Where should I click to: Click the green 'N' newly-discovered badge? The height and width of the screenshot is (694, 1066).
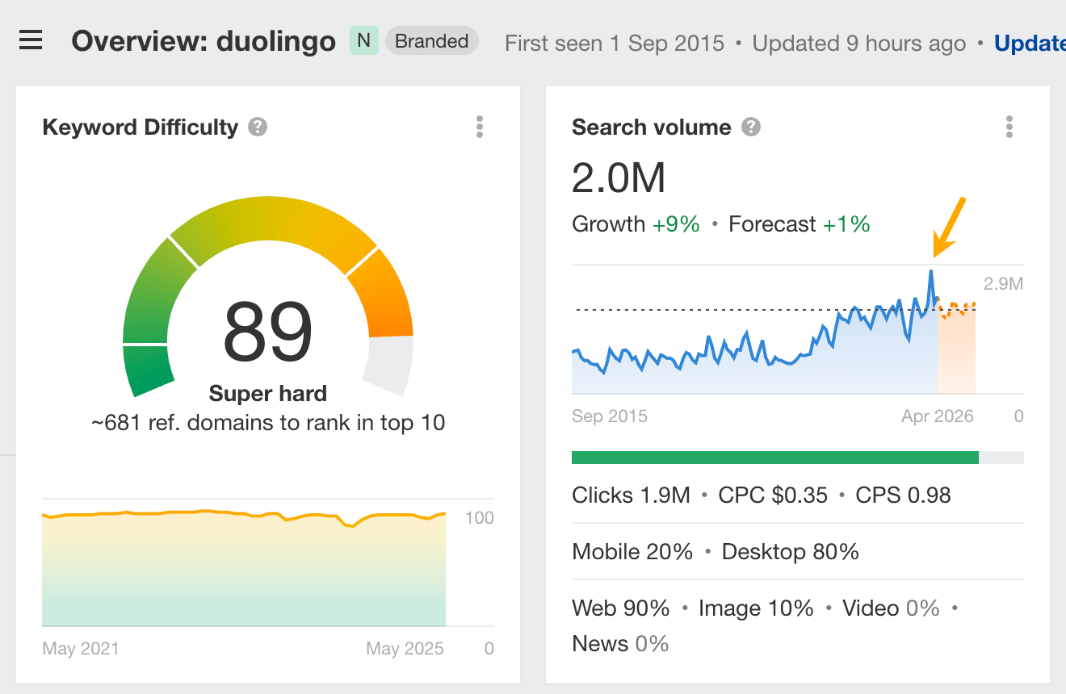[x=363, y=40]
